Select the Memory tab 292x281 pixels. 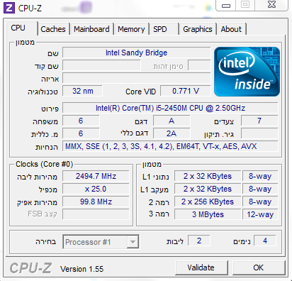[131, 29]
